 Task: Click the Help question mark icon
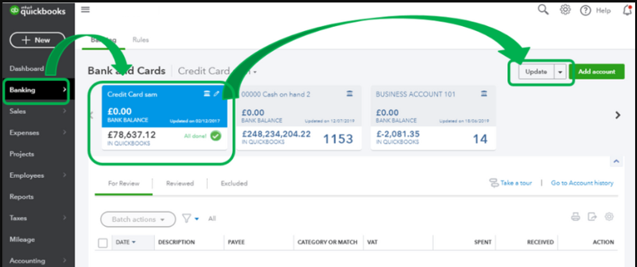(x=585, y=11)
